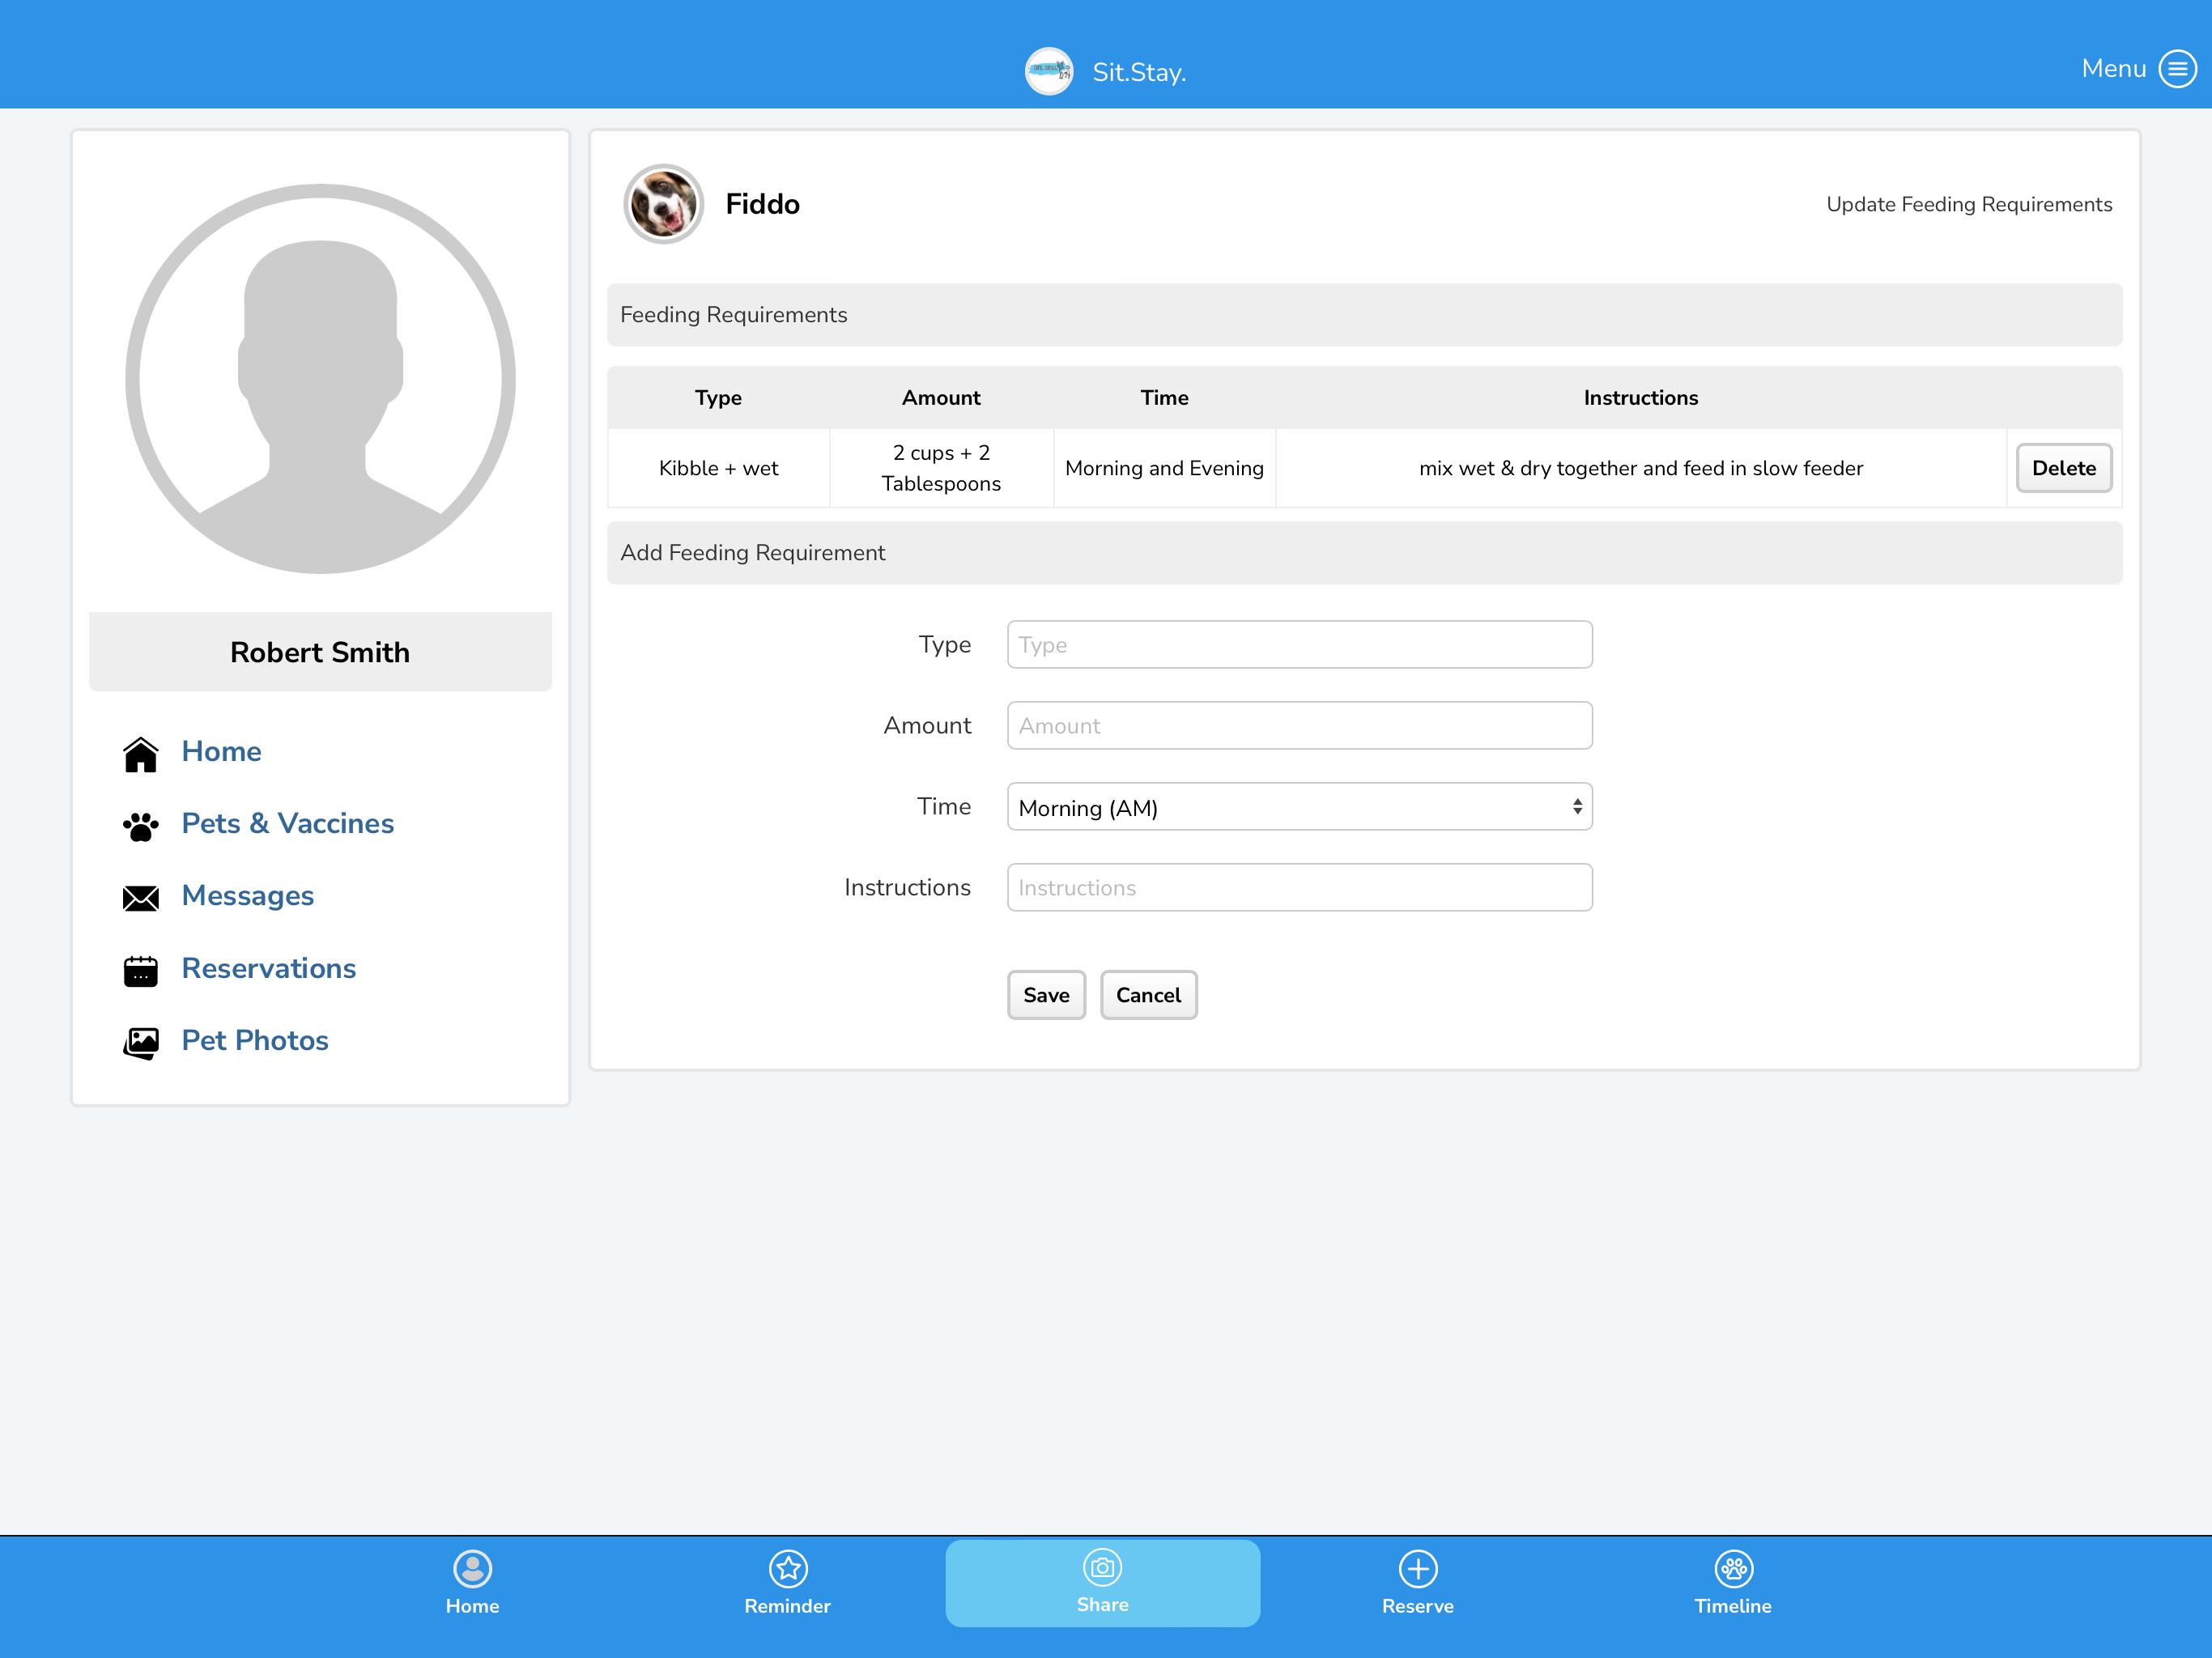Select the Home label in bottom bar
This screenshot has width=2212, height=1658.
472,1606
